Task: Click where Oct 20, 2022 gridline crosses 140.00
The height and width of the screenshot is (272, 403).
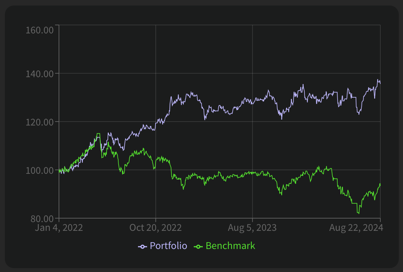Action: (155, 73)
